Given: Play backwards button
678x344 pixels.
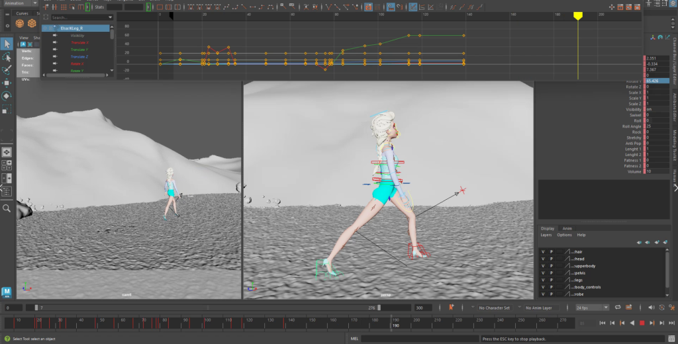Looking at the screenshot, I should [632, 323].
